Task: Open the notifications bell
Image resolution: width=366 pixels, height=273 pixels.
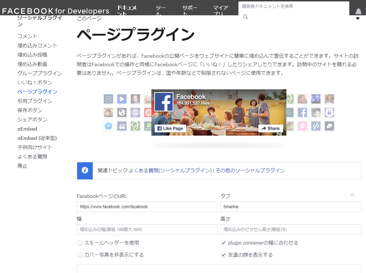Action: click(358, 11)
